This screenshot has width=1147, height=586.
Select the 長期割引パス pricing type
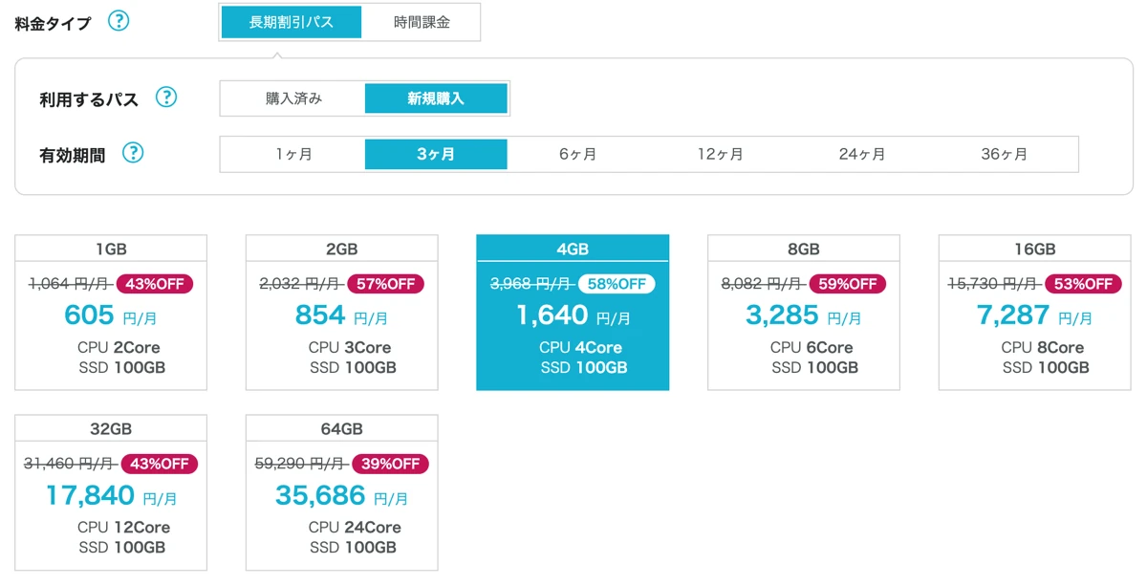point(292,22)
